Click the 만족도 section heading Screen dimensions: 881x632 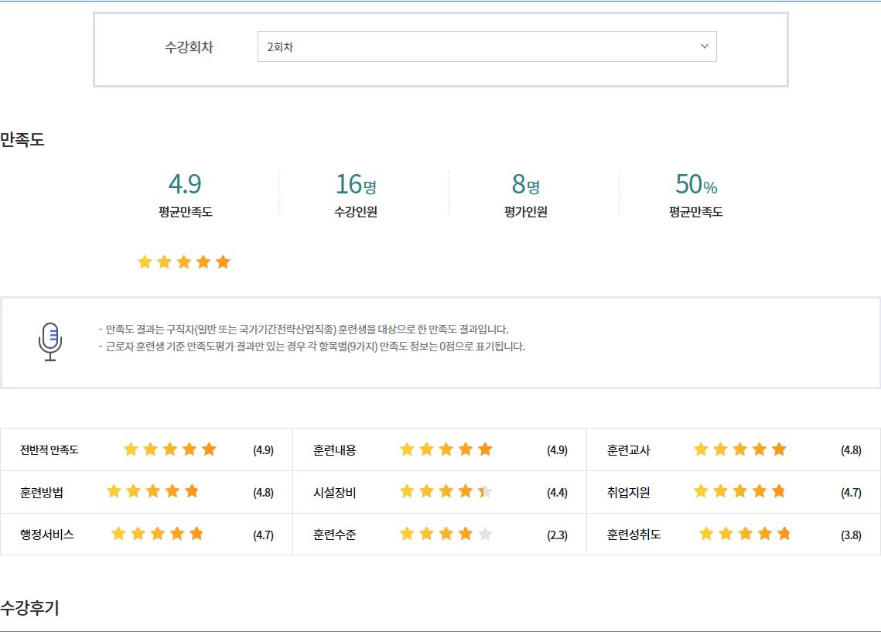[22, 140]
